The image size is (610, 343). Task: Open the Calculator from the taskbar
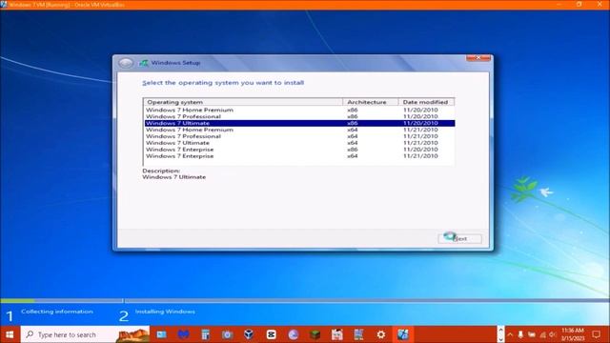[206, 334]
